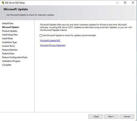Image resolution: width=137 pixels, height=121 pixels.
Task: Click the Next button
Action: click(111, 116)
